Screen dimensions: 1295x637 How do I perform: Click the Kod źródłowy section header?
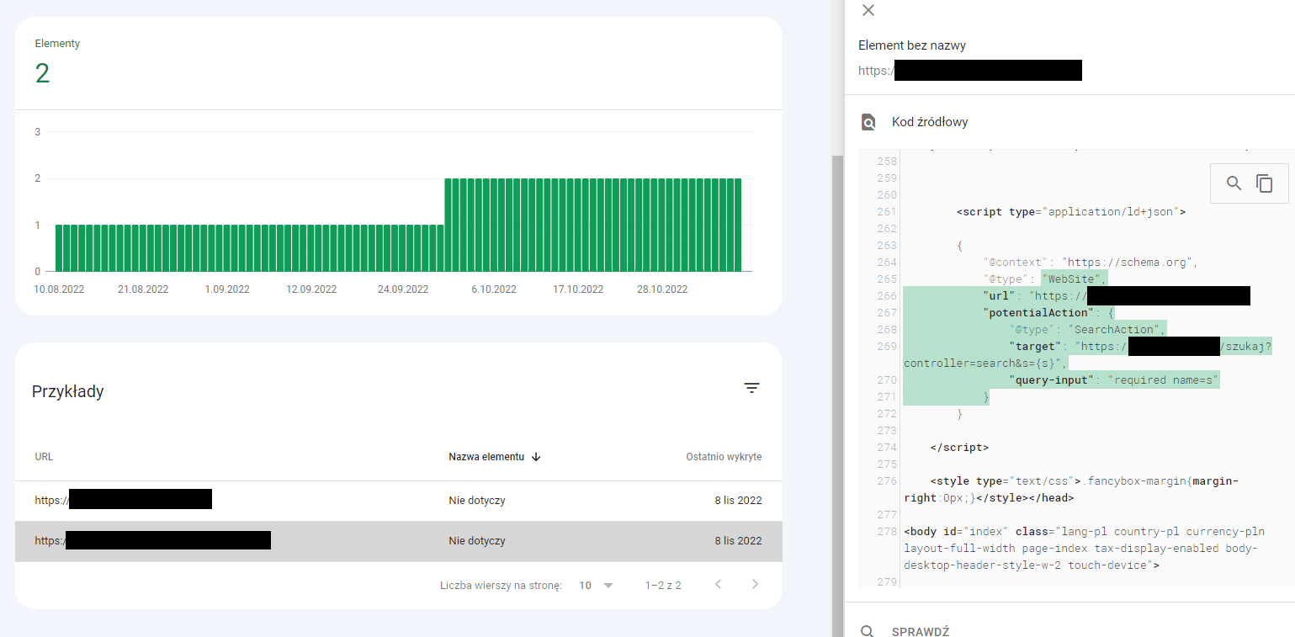point(930,122)
